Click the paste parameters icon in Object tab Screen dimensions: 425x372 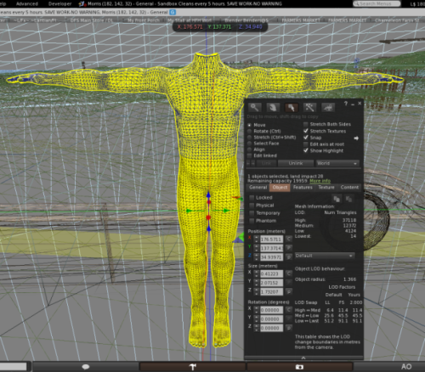click(348, 199)
